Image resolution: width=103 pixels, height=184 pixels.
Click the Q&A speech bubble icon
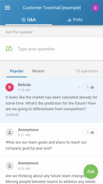tap(24, 20)
